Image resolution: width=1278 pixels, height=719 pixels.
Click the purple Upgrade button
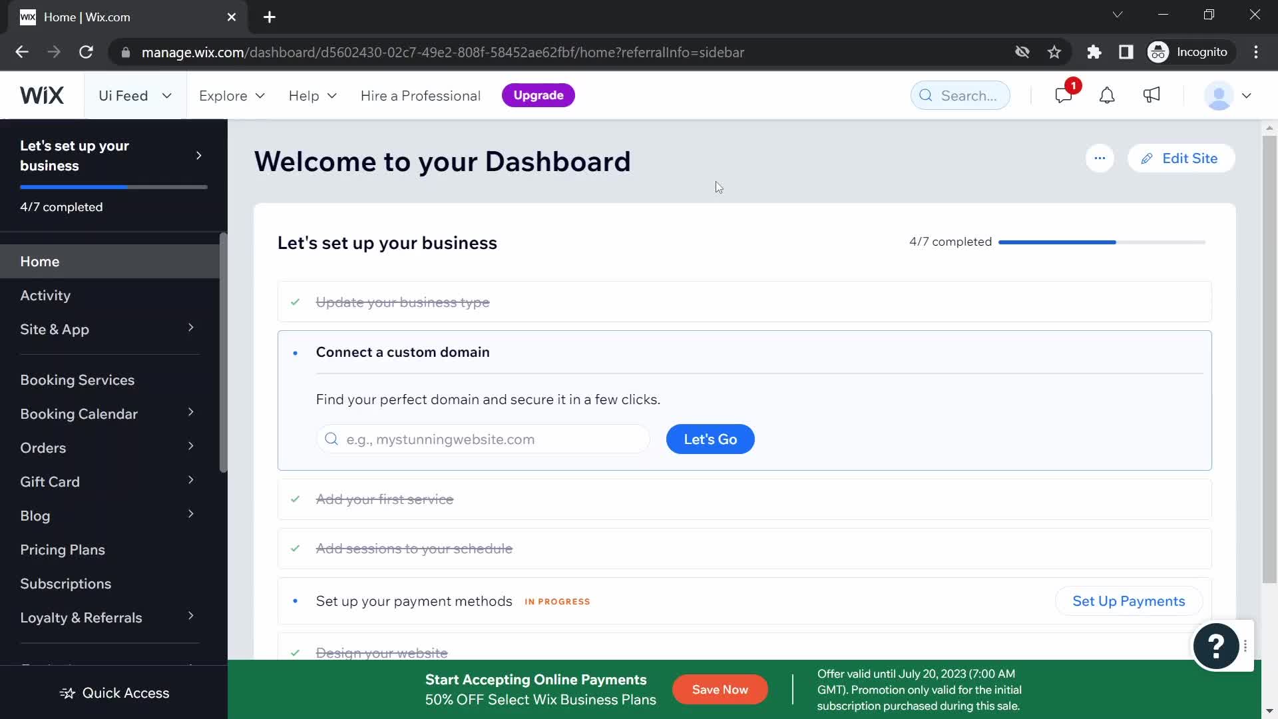538,95
